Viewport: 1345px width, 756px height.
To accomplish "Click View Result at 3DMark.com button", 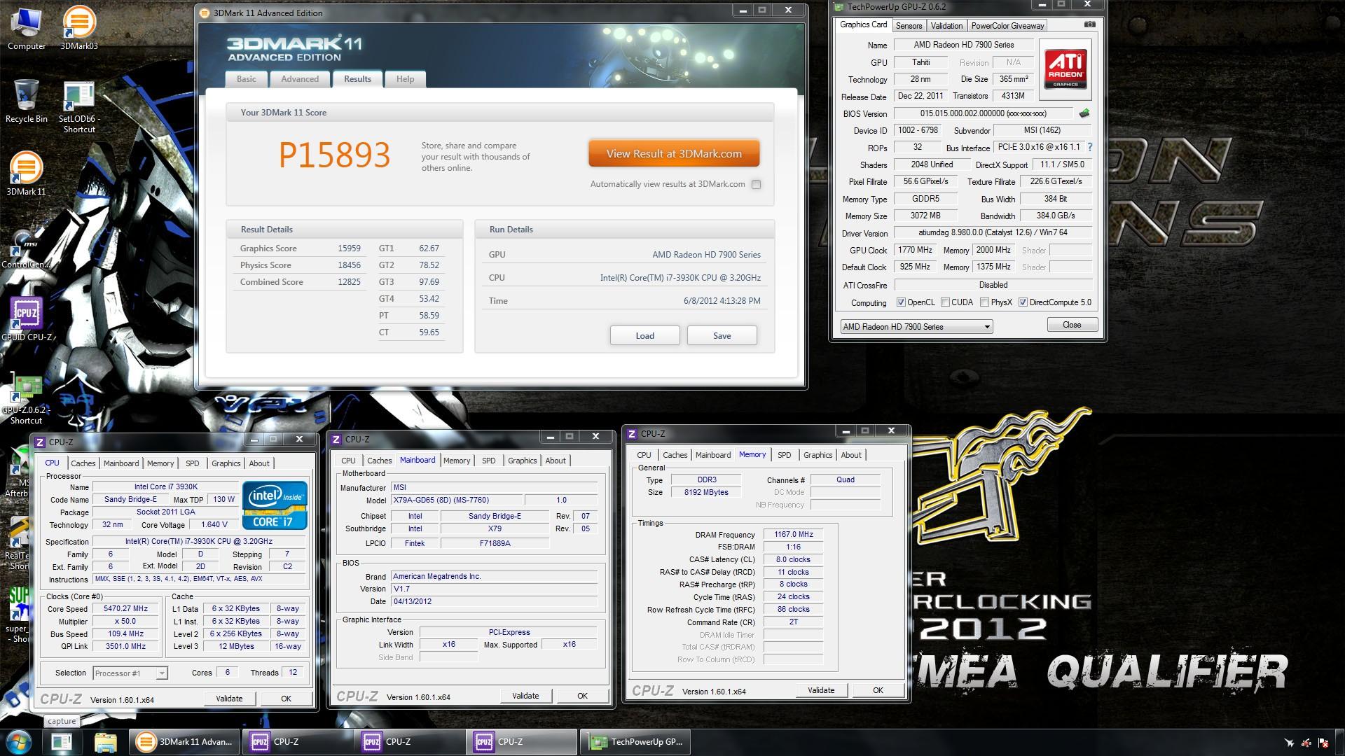I will click(x=674, y=154).
